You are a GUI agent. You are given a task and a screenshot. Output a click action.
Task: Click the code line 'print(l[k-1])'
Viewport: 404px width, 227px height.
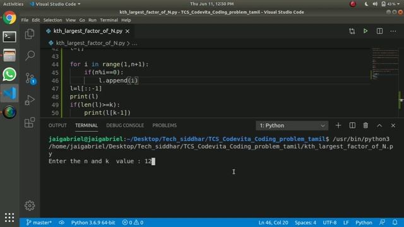tap(107, 113)
